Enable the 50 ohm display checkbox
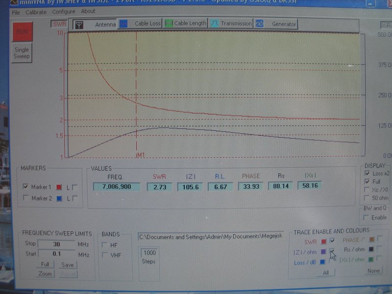This screenshot has height=294, width=392. pos(367,198)
